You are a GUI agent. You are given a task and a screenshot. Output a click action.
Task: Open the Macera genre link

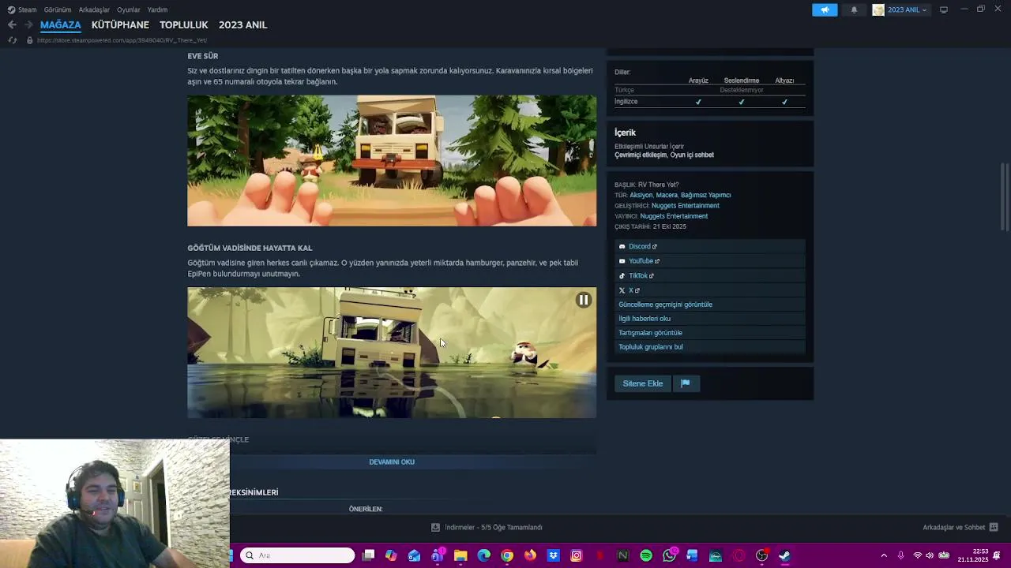(667, 195)
